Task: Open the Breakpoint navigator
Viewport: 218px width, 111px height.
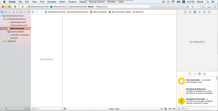Action: coord(25,12)
